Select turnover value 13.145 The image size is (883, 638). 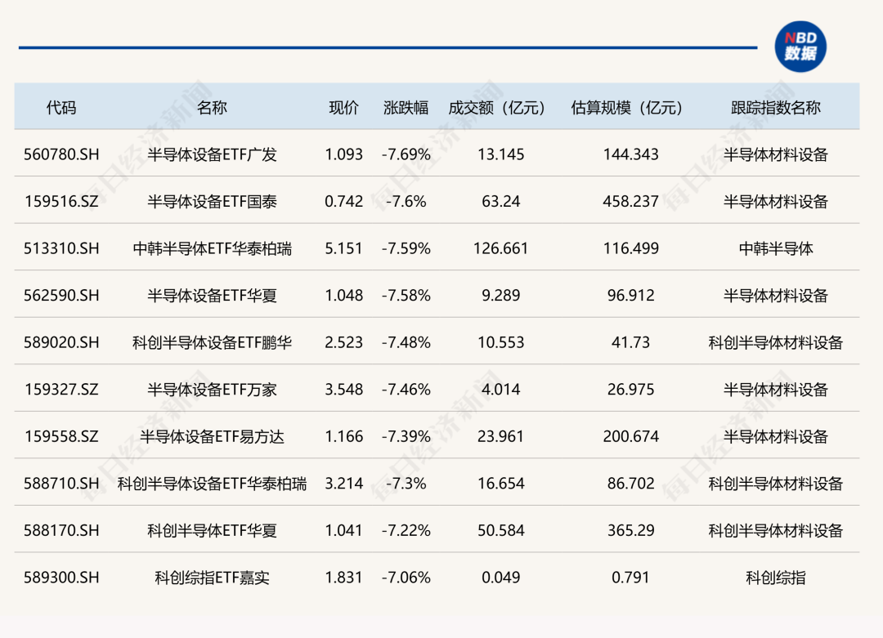click(500, 154)
